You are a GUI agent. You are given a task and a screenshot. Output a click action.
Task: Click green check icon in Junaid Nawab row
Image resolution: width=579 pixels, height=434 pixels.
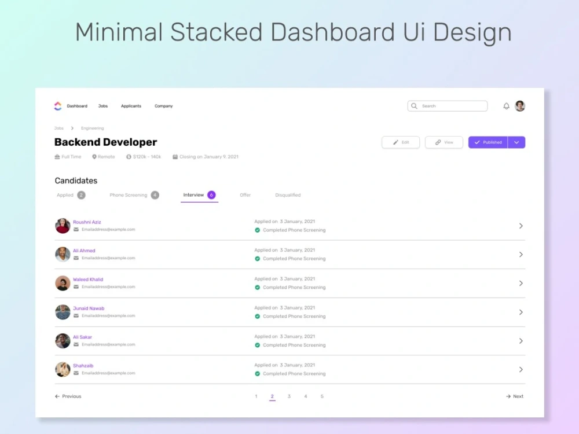click(258, 317)
